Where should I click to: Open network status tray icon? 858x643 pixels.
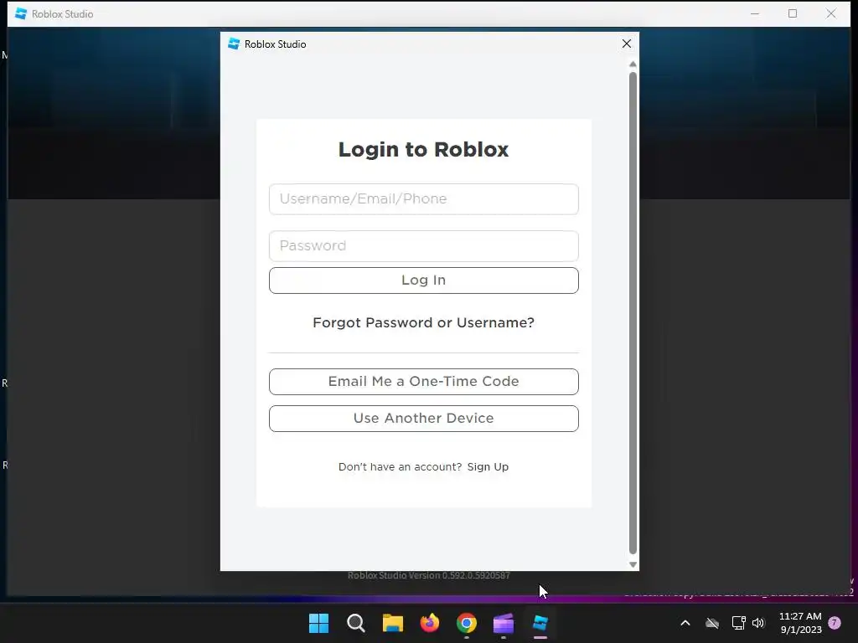(x=738, y=623)
